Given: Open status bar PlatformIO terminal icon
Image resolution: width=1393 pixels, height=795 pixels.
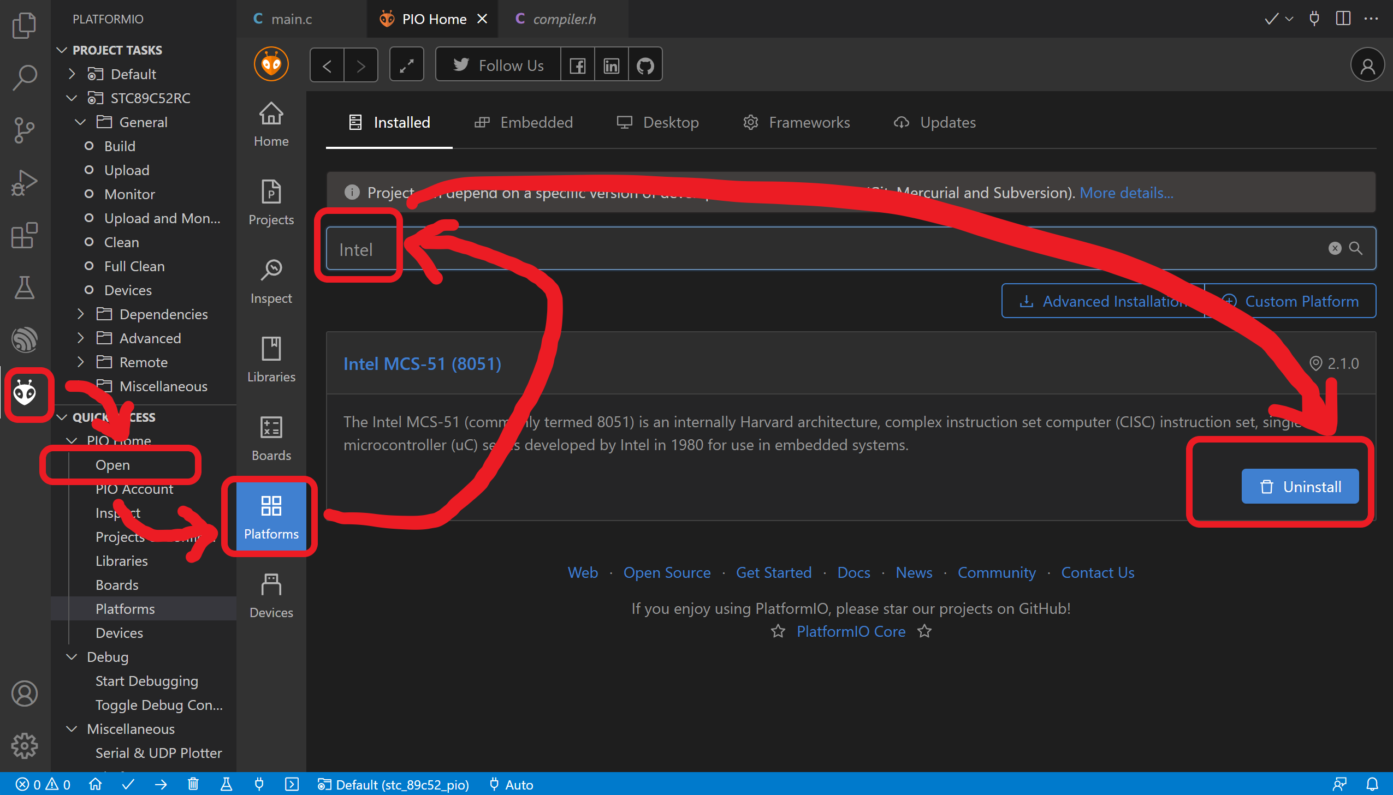Looking at the screenshot, I should click(x=292, y=785).
